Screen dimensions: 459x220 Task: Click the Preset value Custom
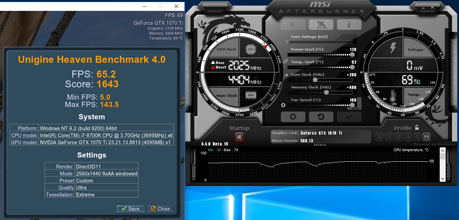point(85,180)
